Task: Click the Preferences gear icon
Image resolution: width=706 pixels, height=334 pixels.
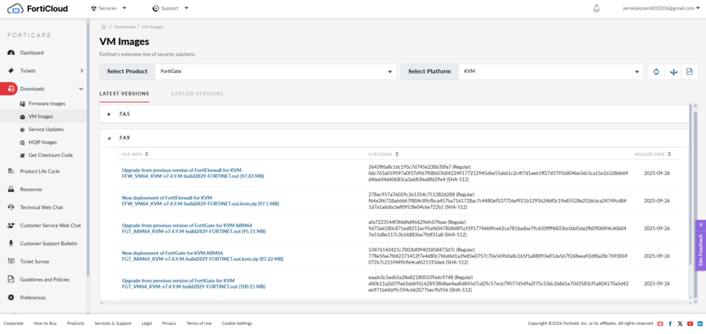Action: click(x=11, y=297)
